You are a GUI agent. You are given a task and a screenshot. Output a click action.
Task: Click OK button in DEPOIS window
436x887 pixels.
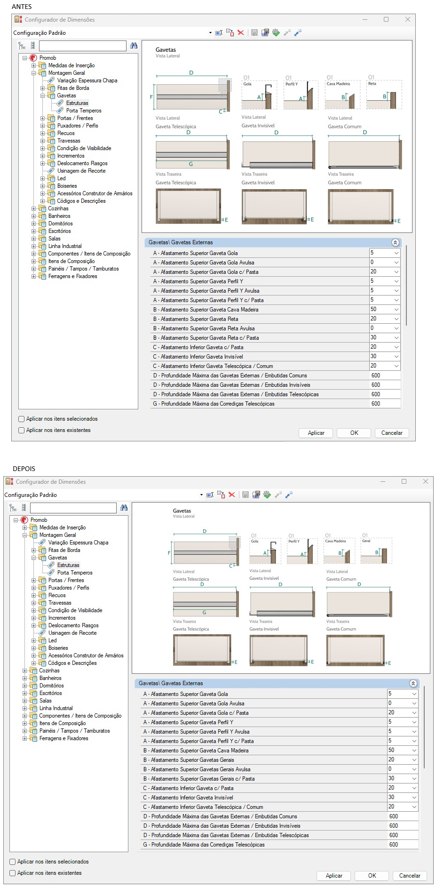click(x=372, y=876)
